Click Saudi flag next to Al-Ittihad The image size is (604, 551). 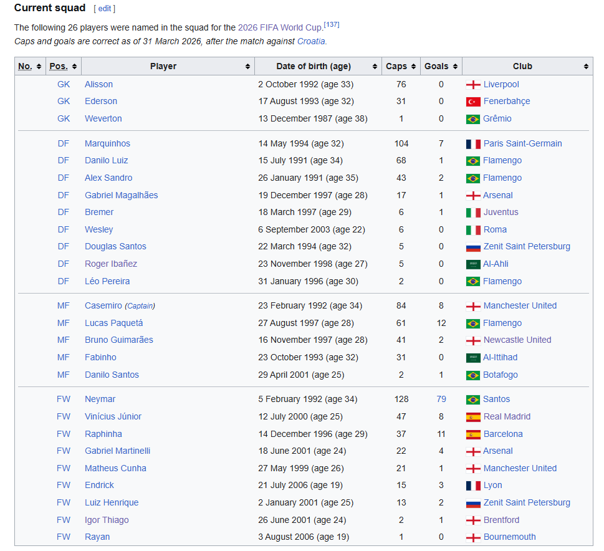(473, 358)
